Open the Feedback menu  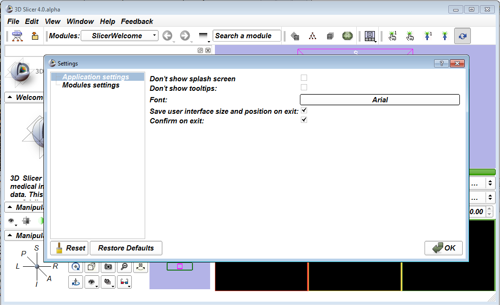click(137, 22)
